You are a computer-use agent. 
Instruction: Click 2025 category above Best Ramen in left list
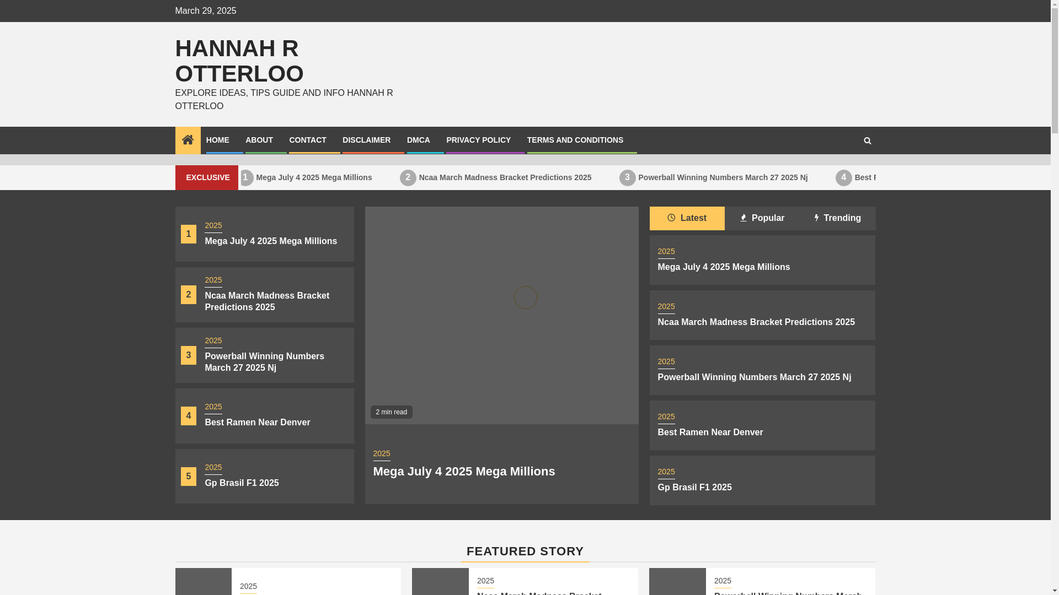click(213, 407)
